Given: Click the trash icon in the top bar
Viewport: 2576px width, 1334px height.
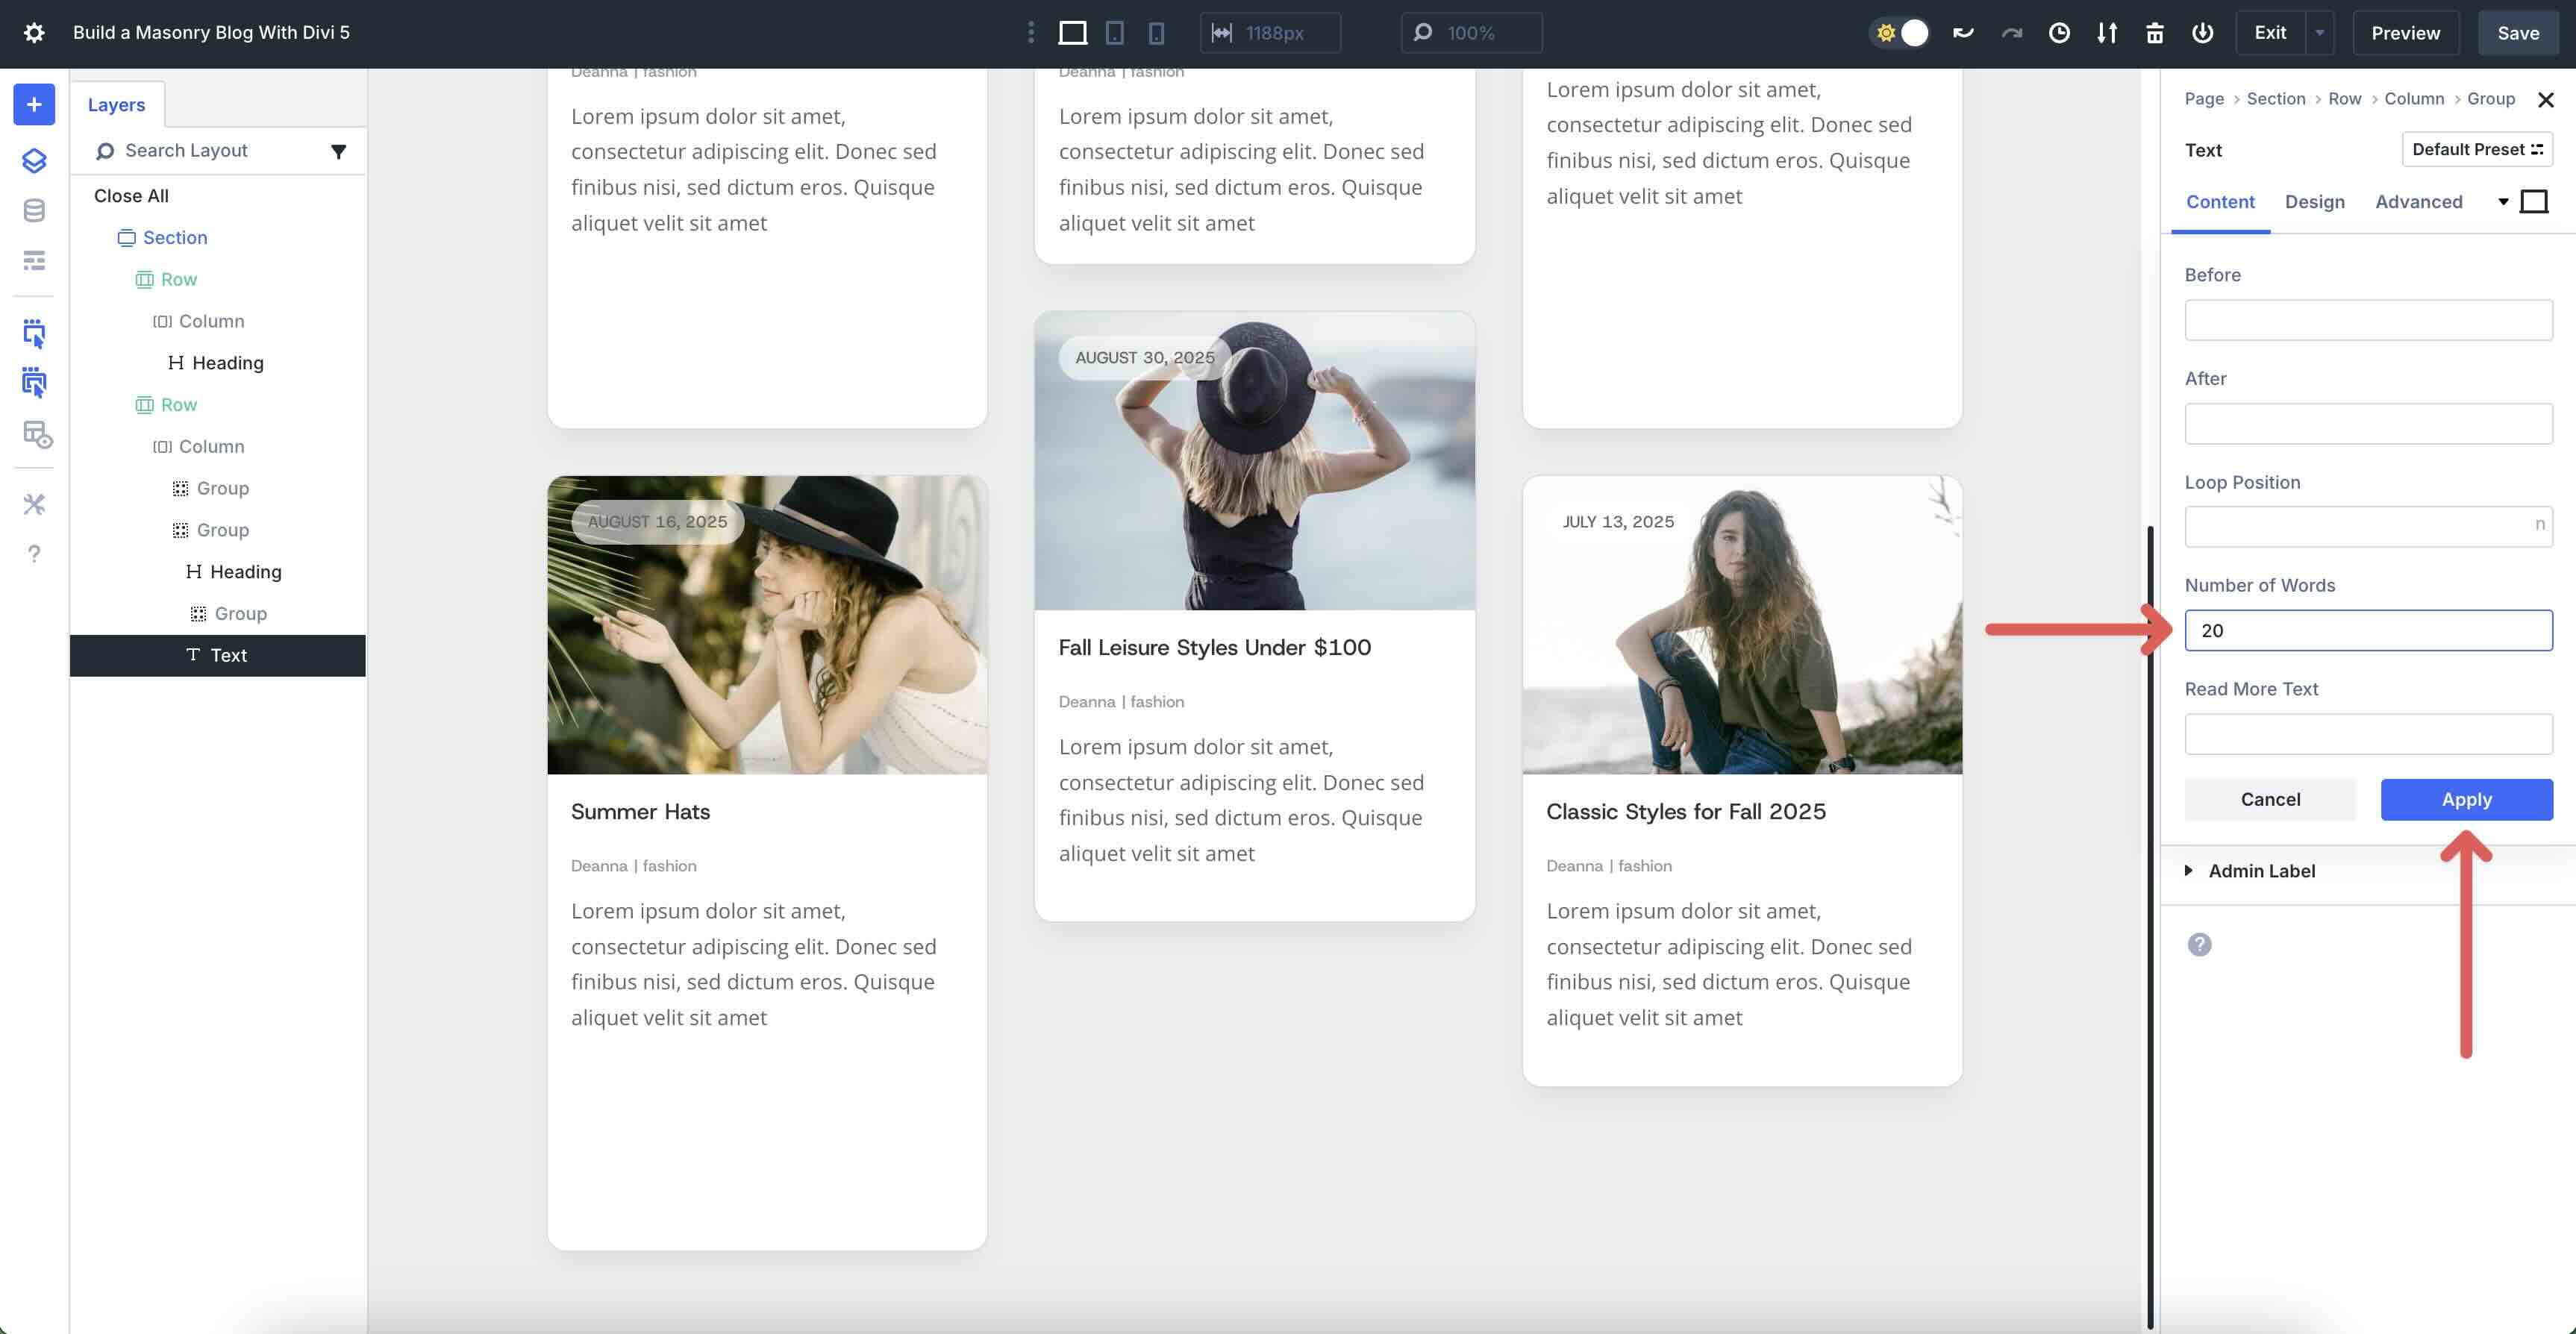Looking at the screenshot, I should point(2155,32).
